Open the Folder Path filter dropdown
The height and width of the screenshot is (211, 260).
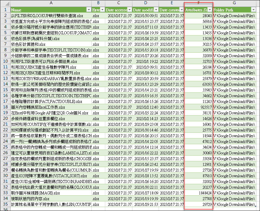(253, 10)
